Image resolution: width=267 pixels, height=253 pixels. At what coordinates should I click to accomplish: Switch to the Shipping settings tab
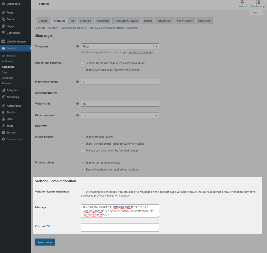tap(86, 21)
